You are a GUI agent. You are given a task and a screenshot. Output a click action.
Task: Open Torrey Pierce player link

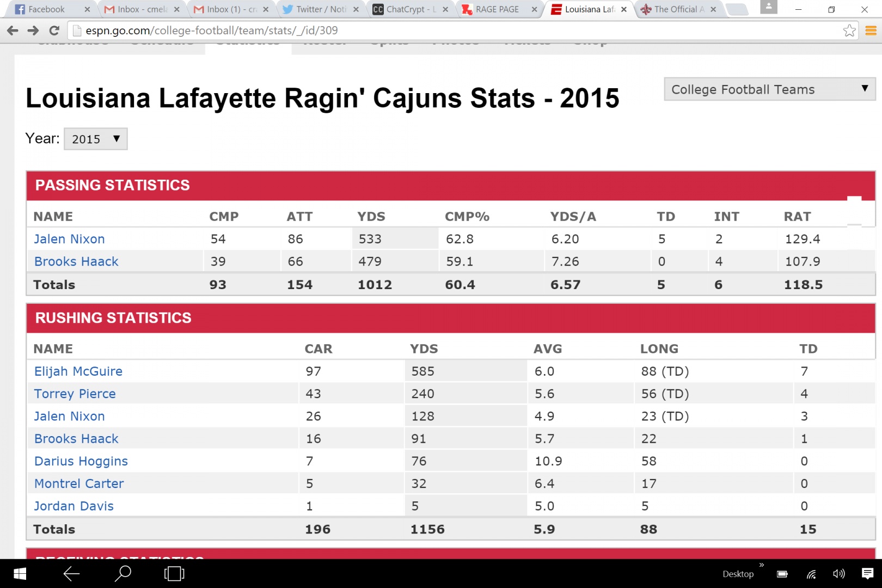[x=75, y=394]
